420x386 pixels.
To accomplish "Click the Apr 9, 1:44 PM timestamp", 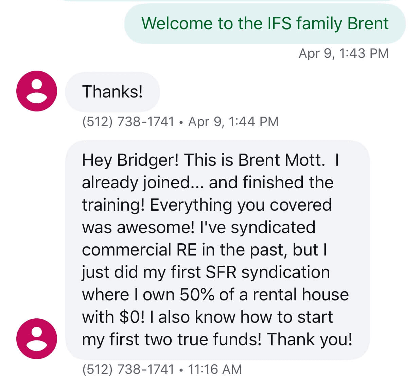I will (x=233, y=122).
